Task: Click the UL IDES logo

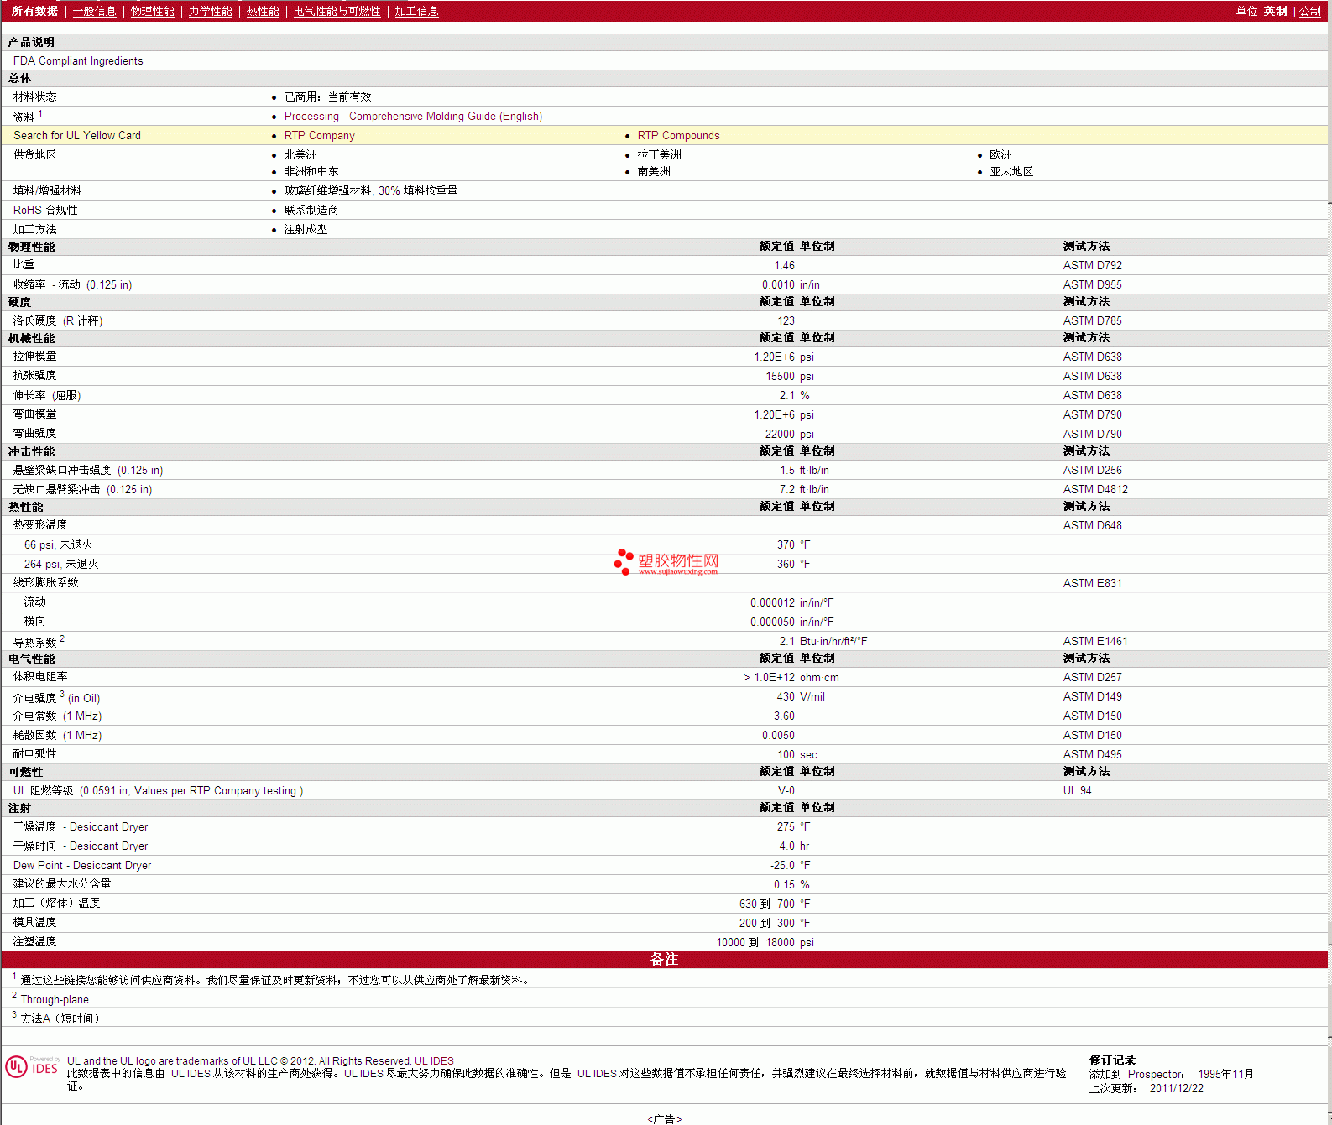Action: click(x=32, y=1065)
